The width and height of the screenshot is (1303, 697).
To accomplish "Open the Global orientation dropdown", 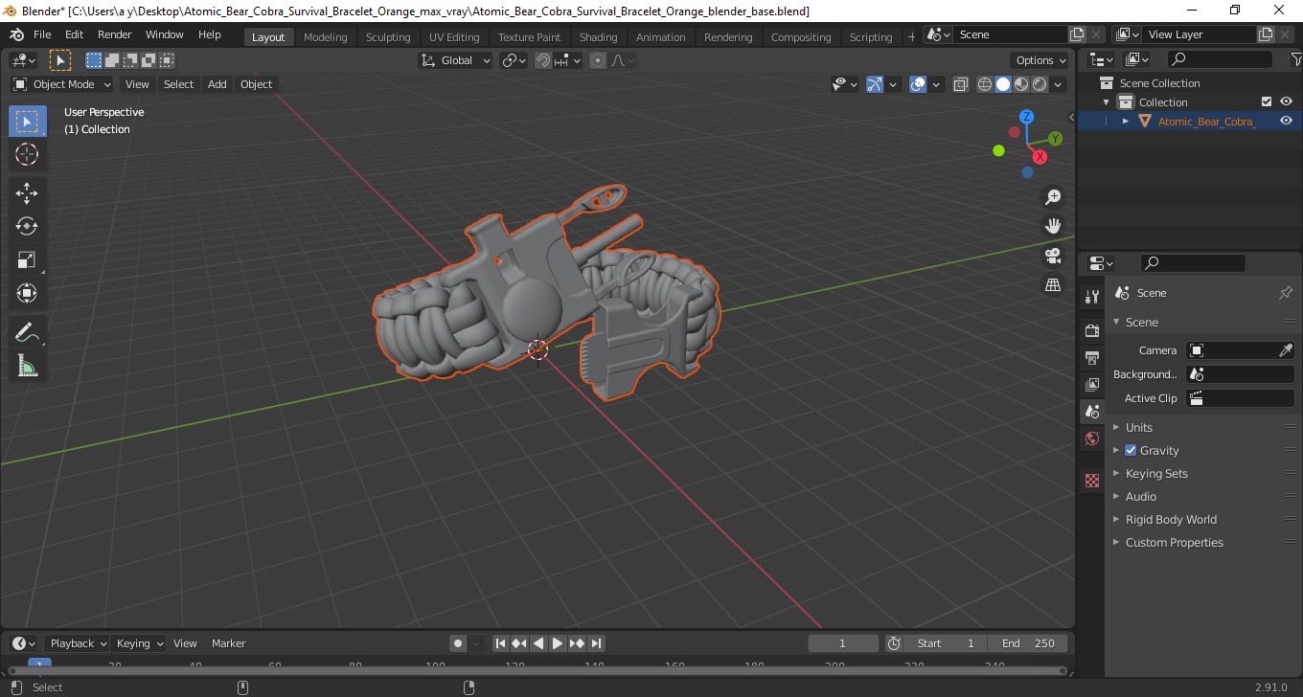I will click(x=456, y=60).
